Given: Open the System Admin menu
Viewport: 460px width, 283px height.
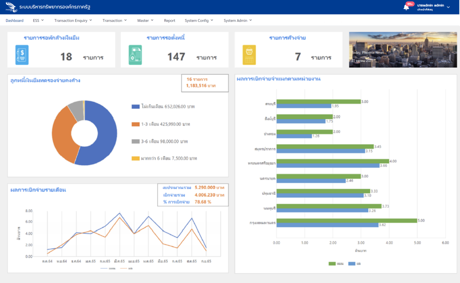Looking at the screenshot, I should [238, 20].
